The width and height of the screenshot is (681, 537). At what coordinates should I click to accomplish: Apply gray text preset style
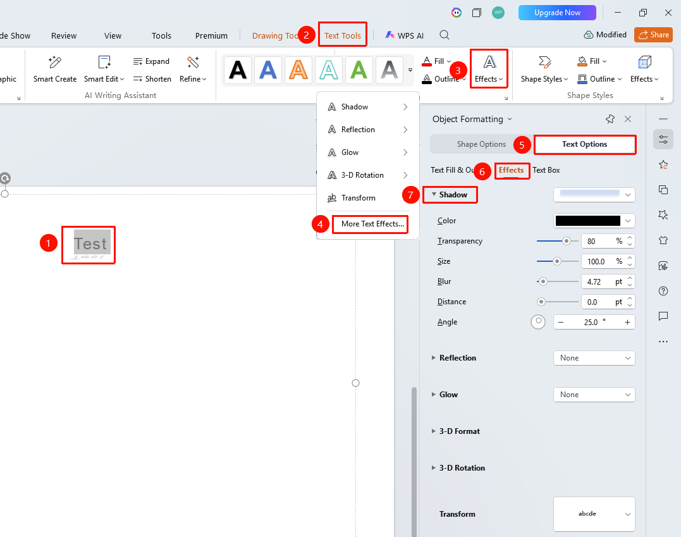coord(390,70)
